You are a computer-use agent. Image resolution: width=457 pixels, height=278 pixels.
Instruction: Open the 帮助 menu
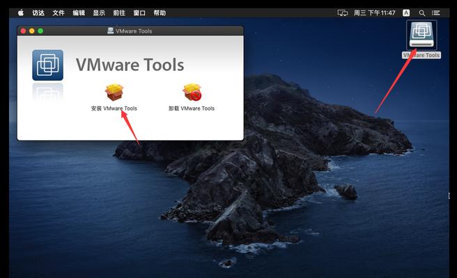[x=160, y=13]
